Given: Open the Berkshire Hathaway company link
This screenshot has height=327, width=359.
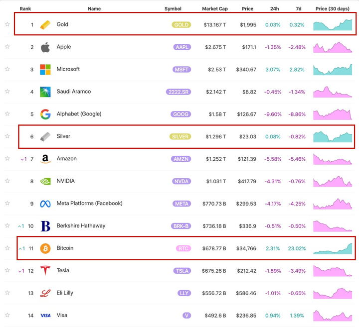Looking at the screenshot, I should (x=81, y=225).
